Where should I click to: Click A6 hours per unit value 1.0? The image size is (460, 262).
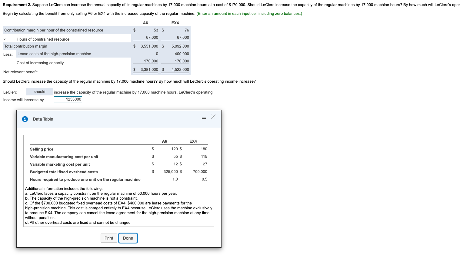click(175, 179)
